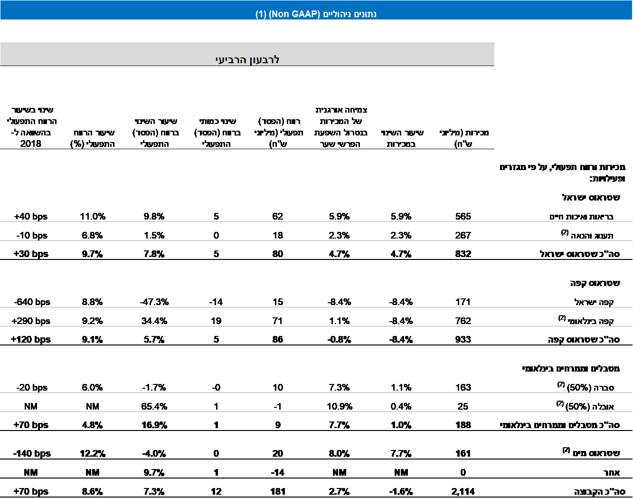Image resolution: width=633 pixels, height=498 pixels.
Task: Click the cell containing 62
Action: pos(278,216)
